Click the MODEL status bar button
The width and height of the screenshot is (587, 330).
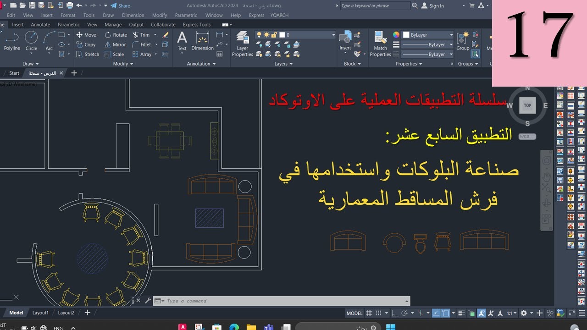(354, 313)
